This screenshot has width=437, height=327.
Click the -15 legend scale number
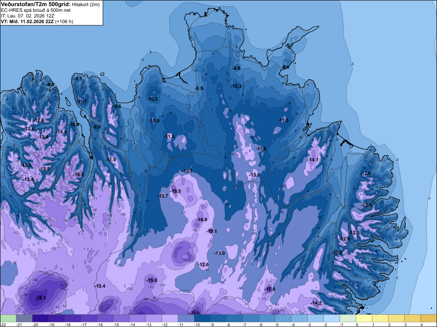click(x=116, y=324)
